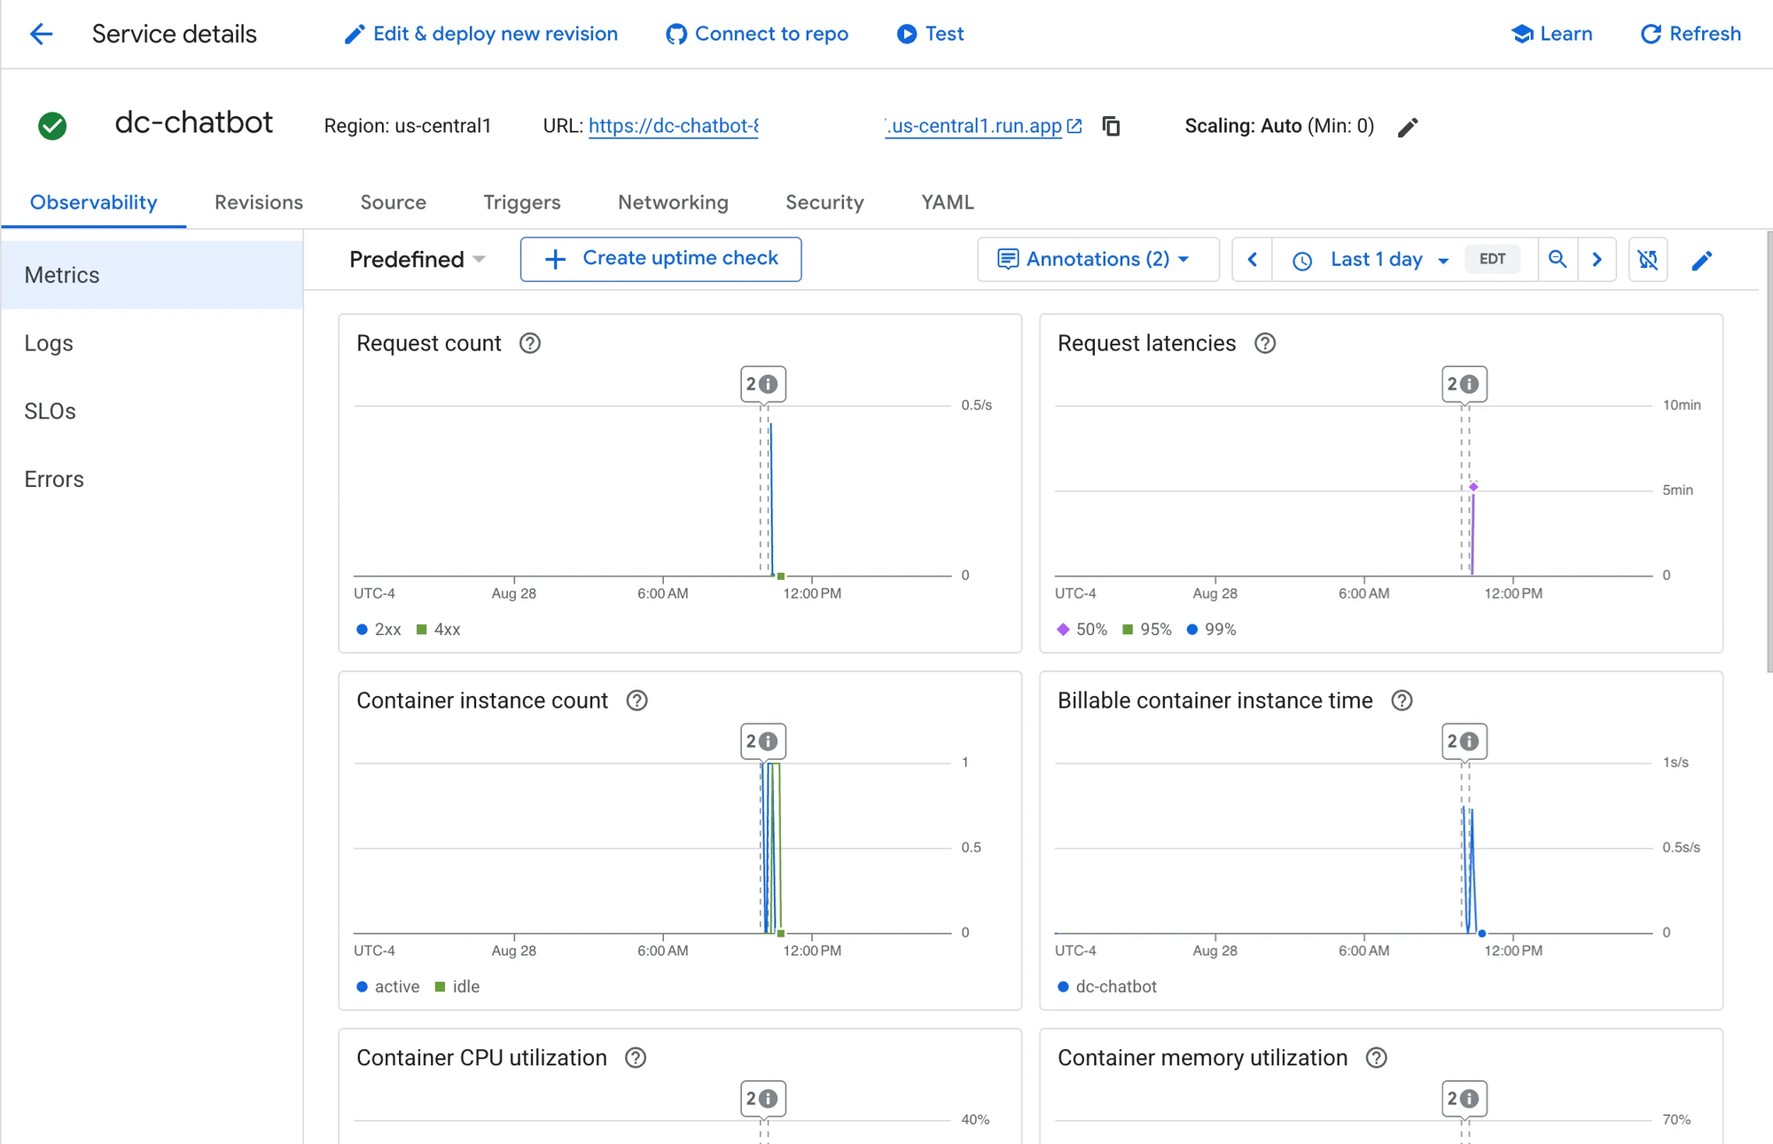Open the Last 1 day time range dropdown
Screen dimensions: 1773x1144
click(x=1376, y=259)
